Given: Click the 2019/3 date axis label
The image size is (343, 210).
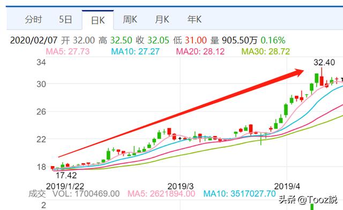Looking at the screenshot, I should tap(181, 186).
